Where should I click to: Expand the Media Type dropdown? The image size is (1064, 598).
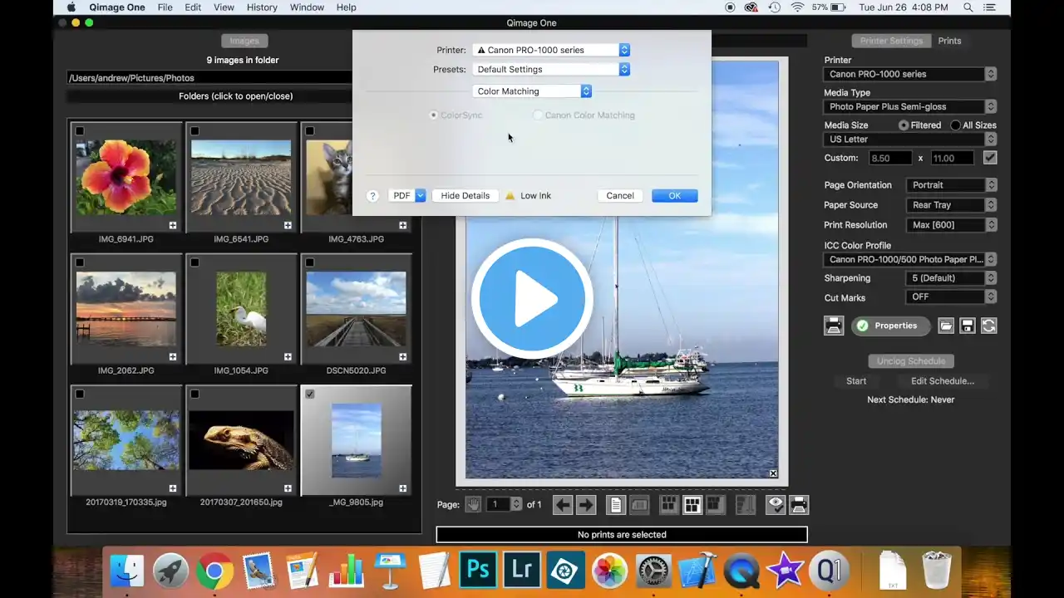pyautogui.click(x=910, y=106)
